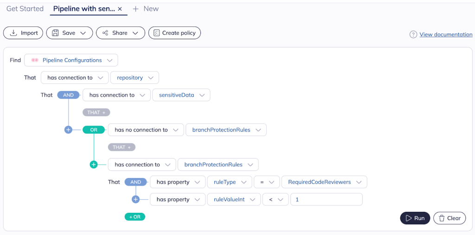Click the Import button
Viewport: 475px width, 235px height.
(x=24, y=33)
